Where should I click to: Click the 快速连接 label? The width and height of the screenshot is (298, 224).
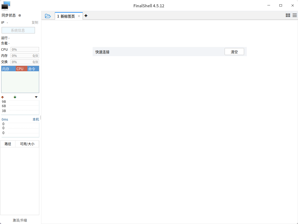pos(102,52)
